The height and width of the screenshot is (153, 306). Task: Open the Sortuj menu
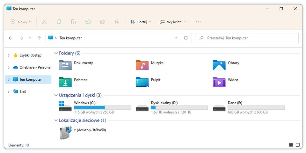141,22
